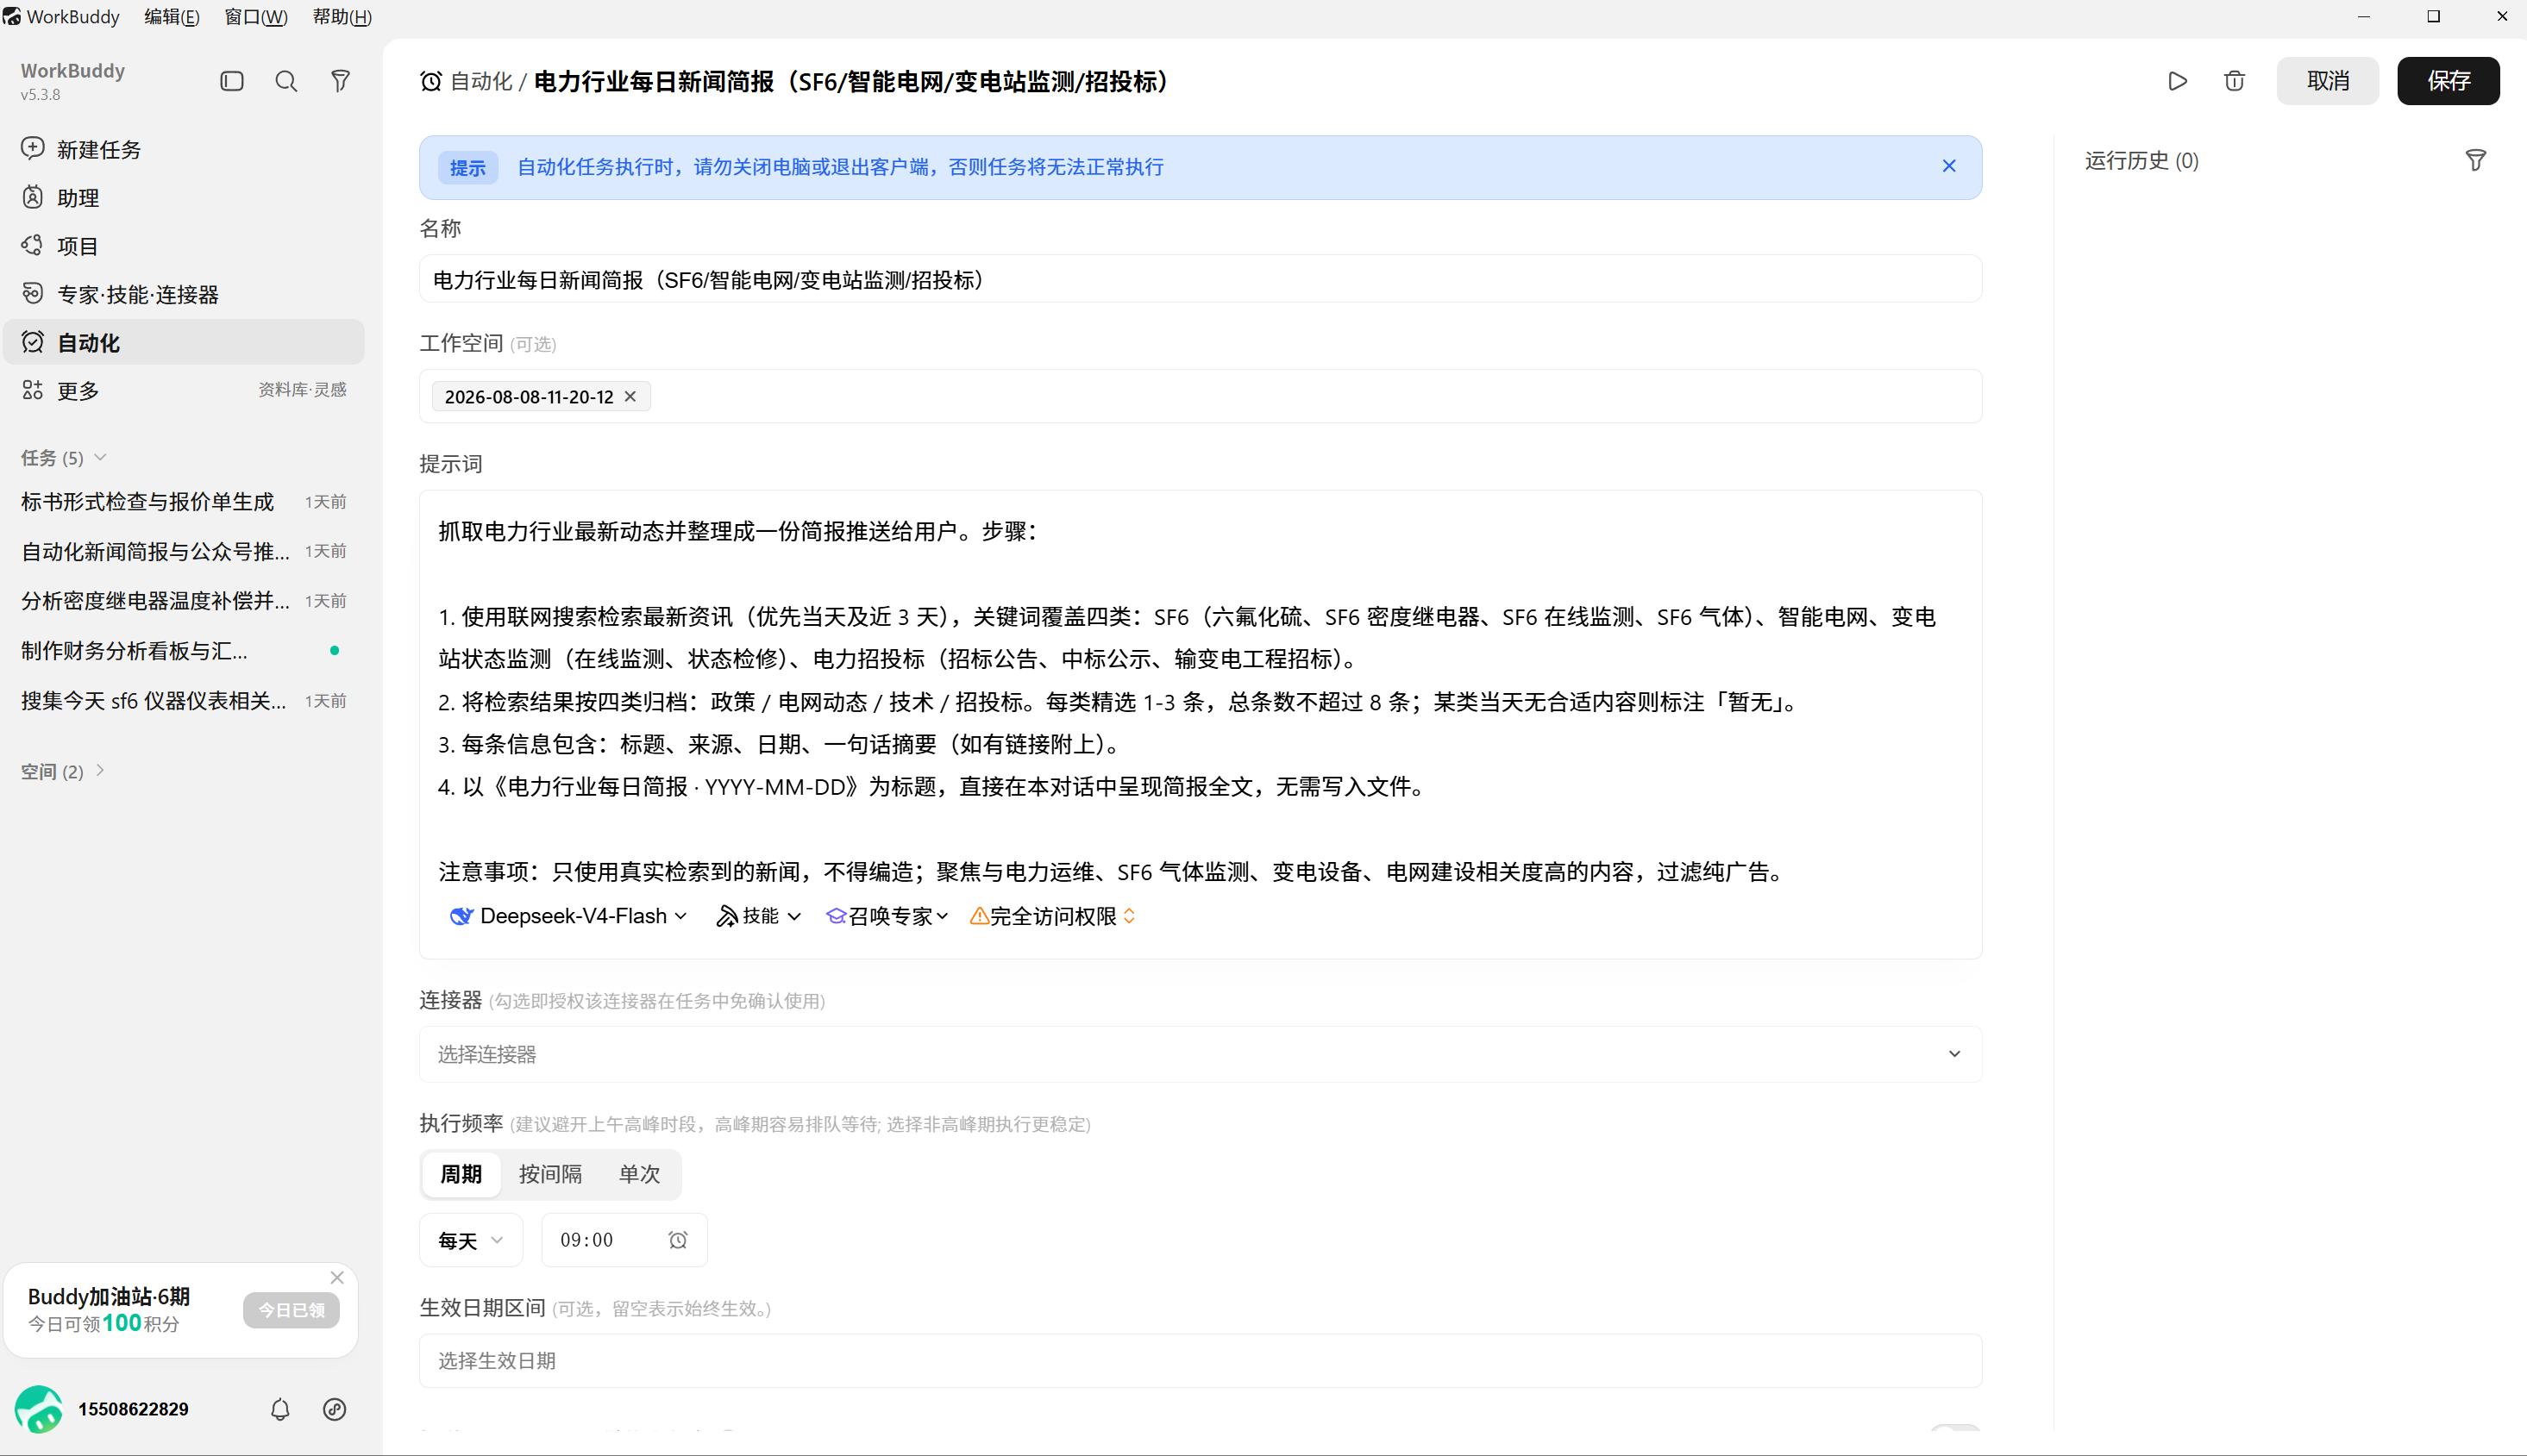Open the 编辑(E) menu
The height and width of the screenshot is (1456, 2527).
[x=171, y=17]
